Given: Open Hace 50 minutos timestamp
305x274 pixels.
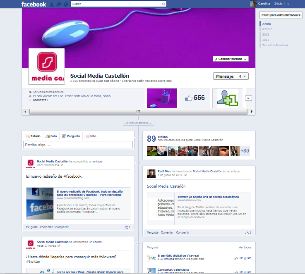Looking at the screenshot, I should [48, 165].
